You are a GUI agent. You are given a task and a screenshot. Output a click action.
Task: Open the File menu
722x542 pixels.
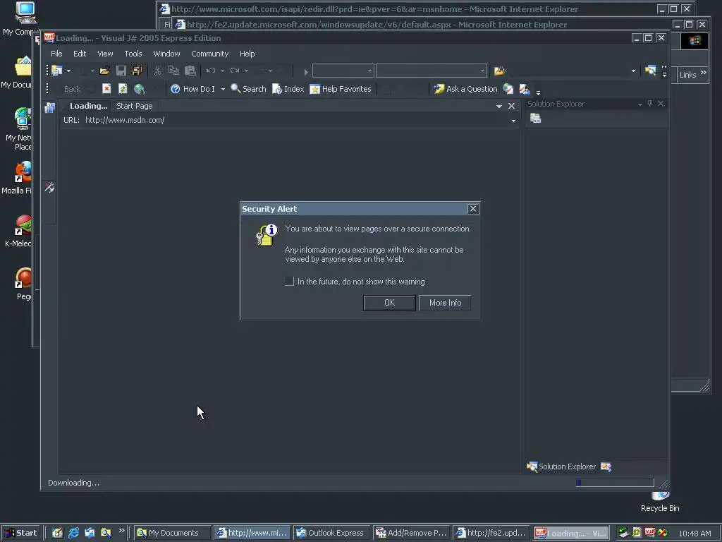(56, 54)
